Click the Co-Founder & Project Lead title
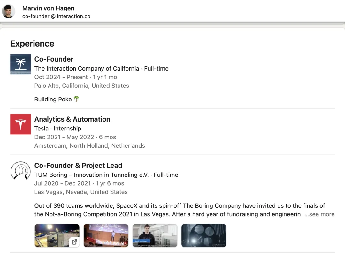The height and width of the screenshot is (253, 345). (x=78, y=165)
